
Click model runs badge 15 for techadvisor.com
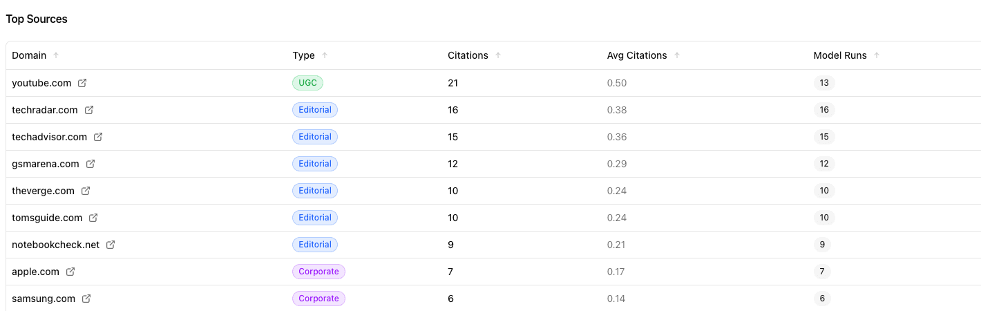coord(824,137)
